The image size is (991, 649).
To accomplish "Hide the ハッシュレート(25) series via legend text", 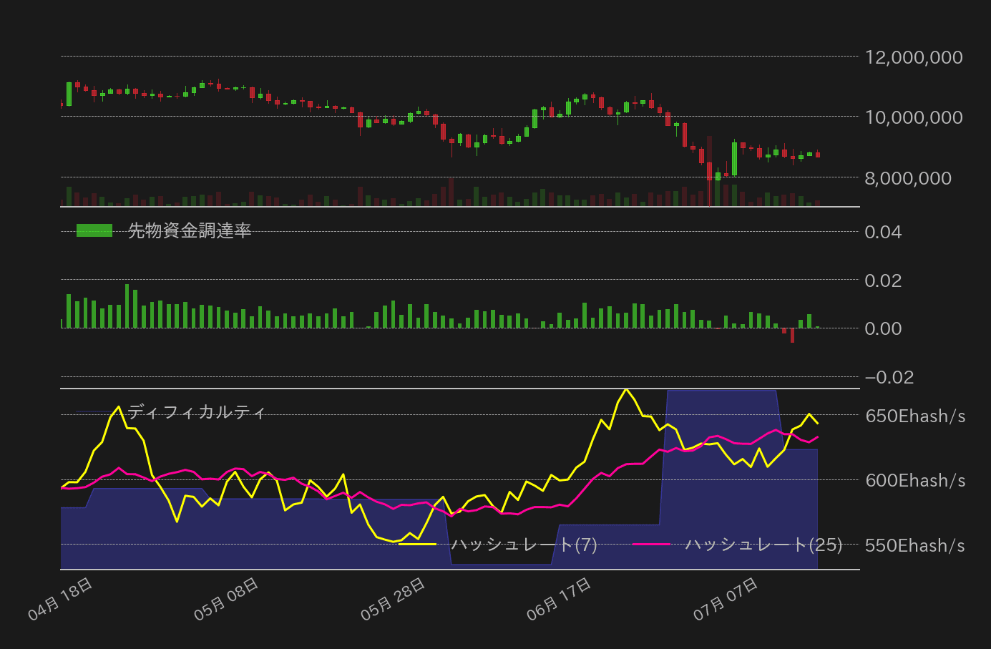I will tap(763, 545).
